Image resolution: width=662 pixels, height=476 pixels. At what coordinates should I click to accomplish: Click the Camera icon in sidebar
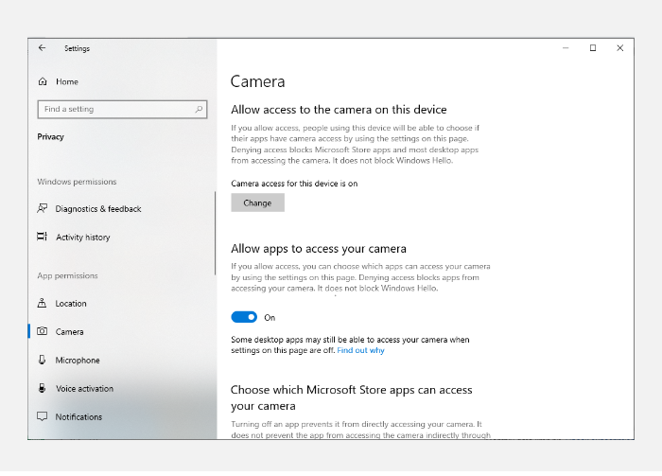43,331
